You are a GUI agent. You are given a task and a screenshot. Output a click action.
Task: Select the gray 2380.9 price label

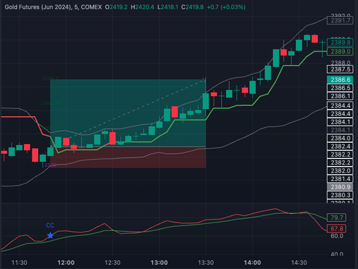coord(340,187)
